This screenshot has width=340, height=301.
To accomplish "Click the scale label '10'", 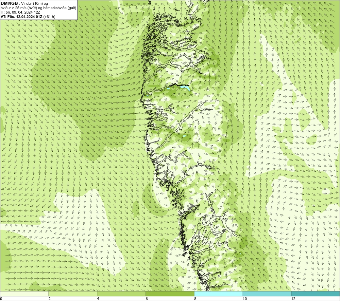I will tap(245, 299).
